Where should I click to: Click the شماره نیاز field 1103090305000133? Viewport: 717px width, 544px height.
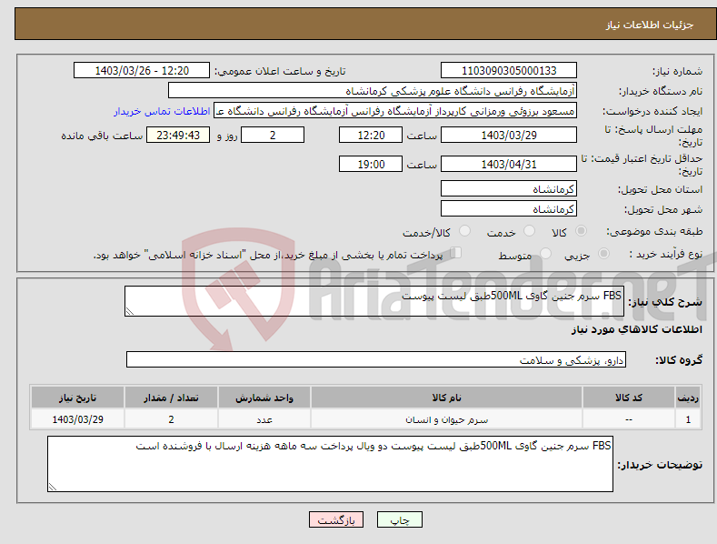[x=509, y=71]
